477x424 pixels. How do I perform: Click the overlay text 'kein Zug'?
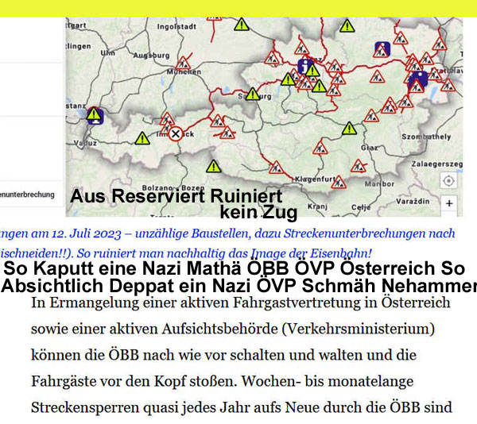(x=258, y=212)
